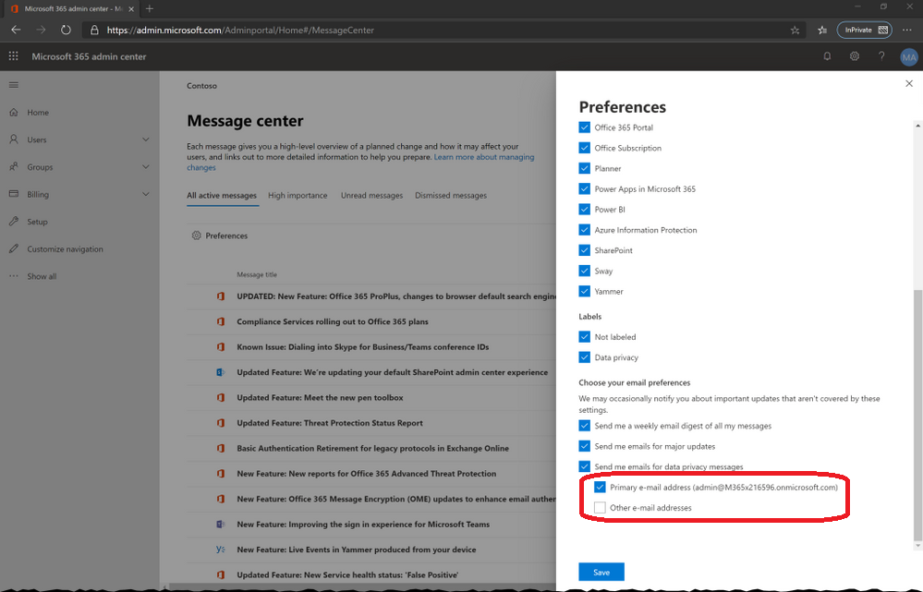Image resolution: width=923 pixels, height=592 pixels.
Task: Open the MA account avatar
Action: pos(908,57)
